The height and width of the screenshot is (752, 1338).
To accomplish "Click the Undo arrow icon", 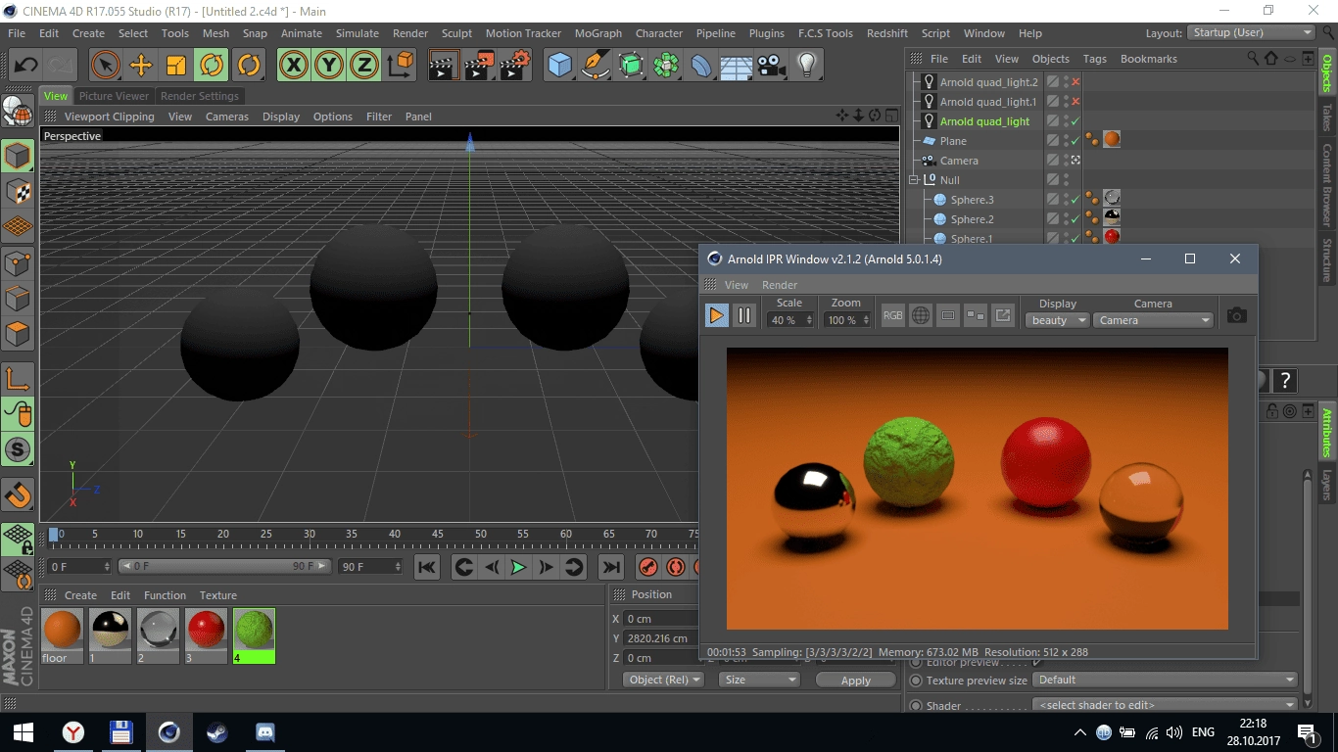I will tap(25, 66).
